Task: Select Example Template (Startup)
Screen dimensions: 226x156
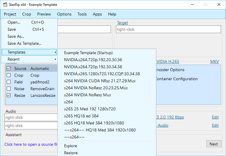Action: click(x=107, y=53)
